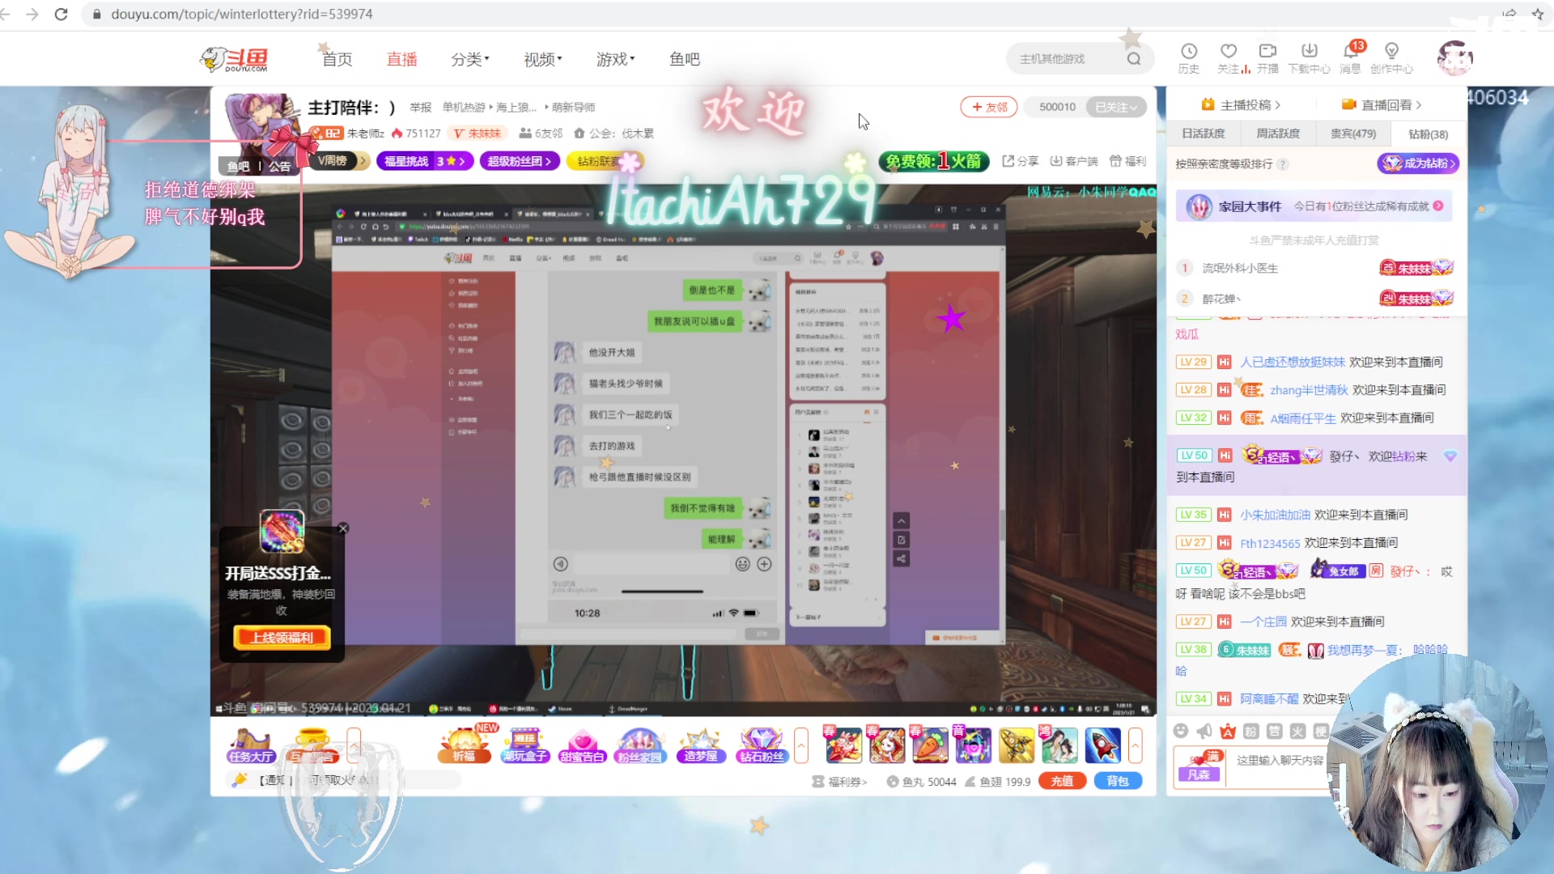1554x874 pixels.
Task: Click the 上线领福利 ad button
Action: 282,638
